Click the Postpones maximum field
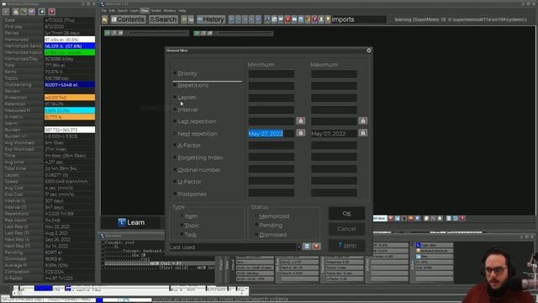This screenshot has height=303, width=538. [334, 193]
